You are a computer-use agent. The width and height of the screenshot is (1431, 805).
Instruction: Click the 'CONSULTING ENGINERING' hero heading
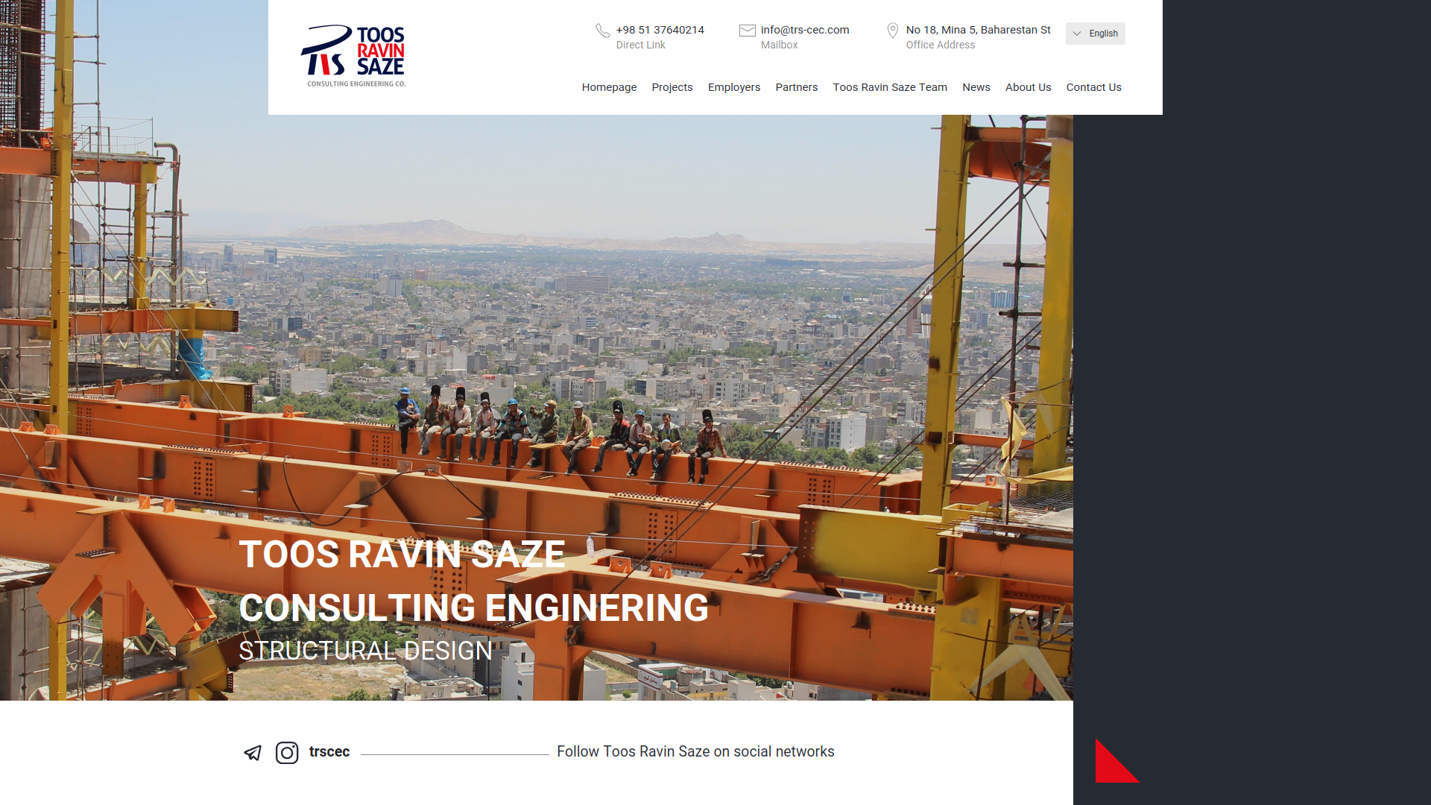473,608
